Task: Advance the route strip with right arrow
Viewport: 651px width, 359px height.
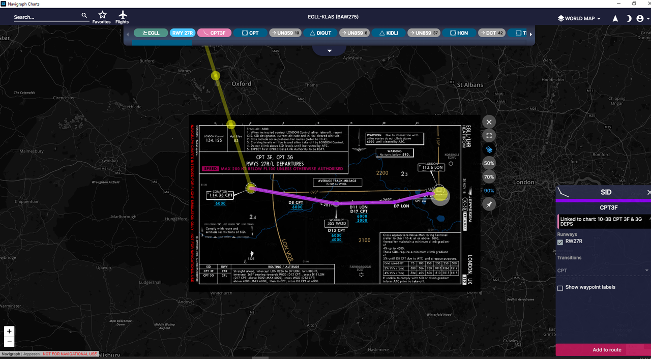Action: pyautogui.click(x=531, y=34)
